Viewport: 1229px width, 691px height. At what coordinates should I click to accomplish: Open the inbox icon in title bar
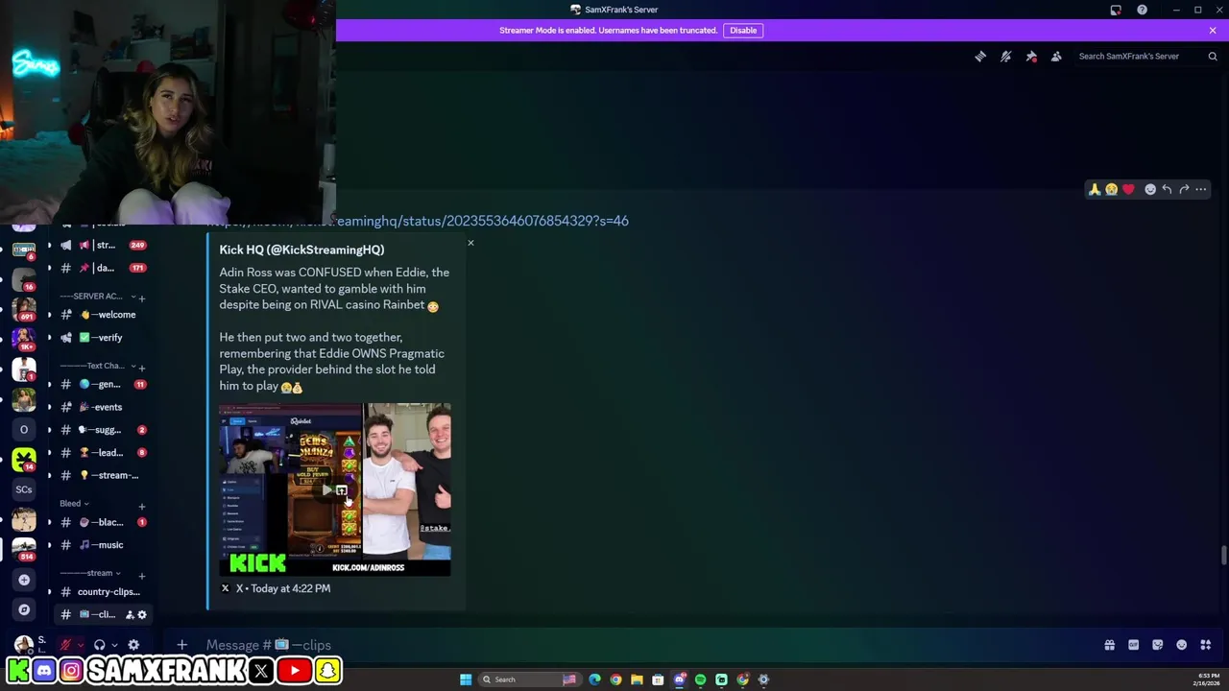1116,10
